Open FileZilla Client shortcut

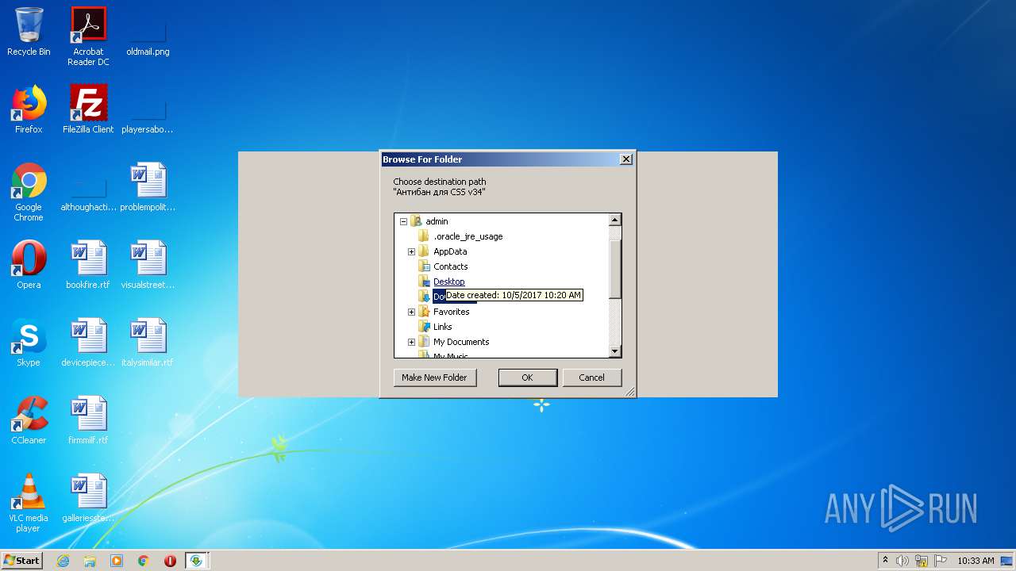[88, 109]
